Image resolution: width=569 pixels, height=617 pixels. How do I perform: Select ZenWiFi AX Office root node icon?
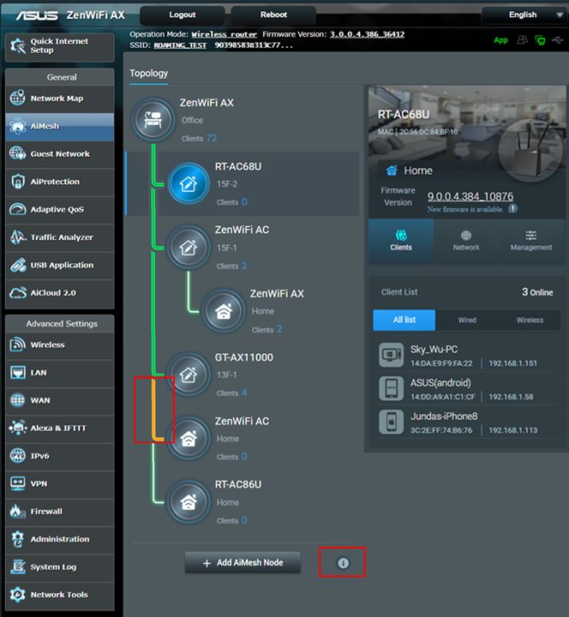pos(153,119)
